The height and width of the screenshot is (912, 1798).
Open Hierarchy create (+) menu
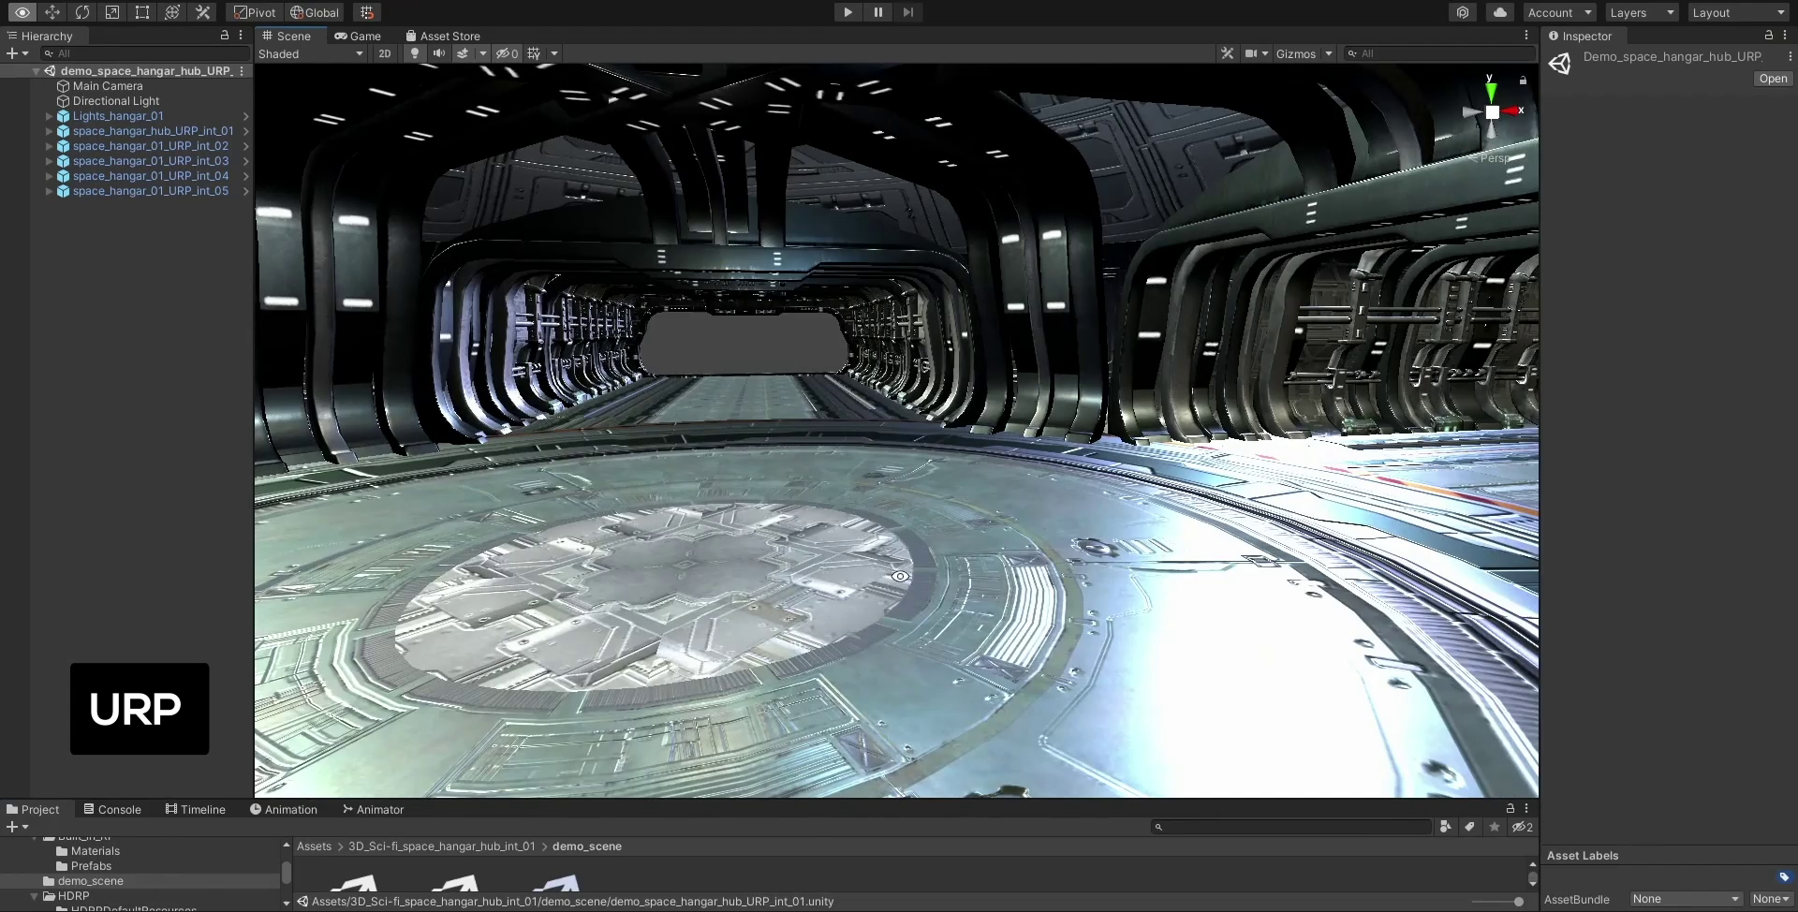pyautogui.click(x=17, y=53)
